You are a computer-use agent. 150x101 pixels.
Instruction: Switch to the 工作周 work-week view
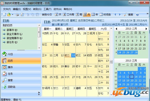tap(68, 15)
